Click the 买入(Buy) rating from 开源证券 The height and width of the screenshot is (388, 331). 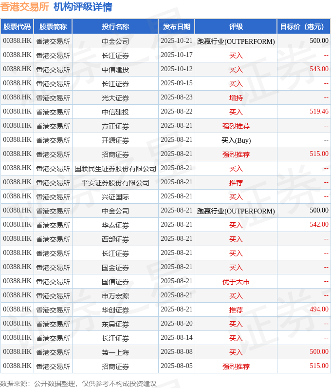point(236,140)
